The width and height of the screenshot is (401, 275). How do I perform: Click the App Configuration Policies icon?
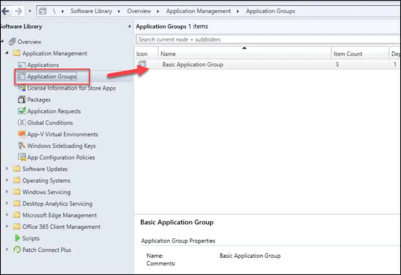tap(22, 157)
